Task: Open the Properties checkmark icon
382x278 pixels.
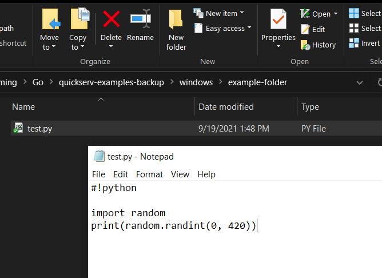Action: pos(278,21)
